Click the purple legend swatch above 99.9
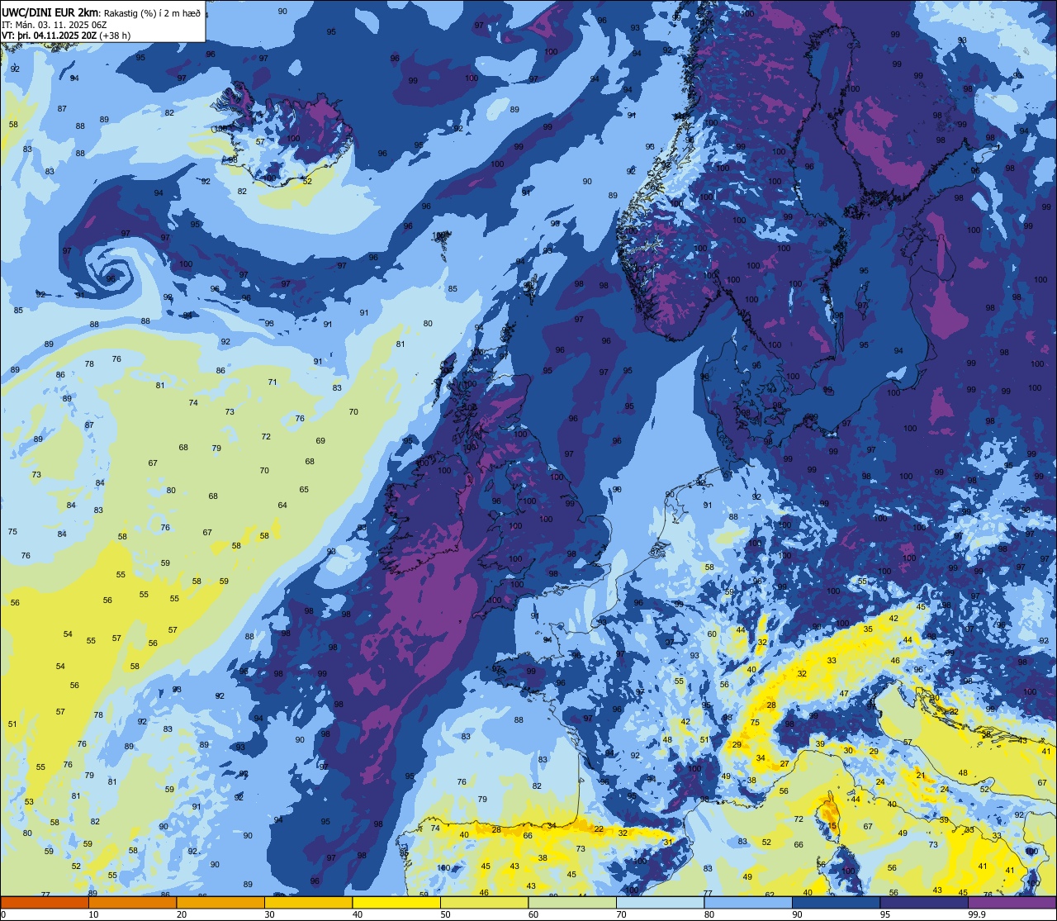This screenshot has width=1057, height=921. click(x=1012, y=902)
